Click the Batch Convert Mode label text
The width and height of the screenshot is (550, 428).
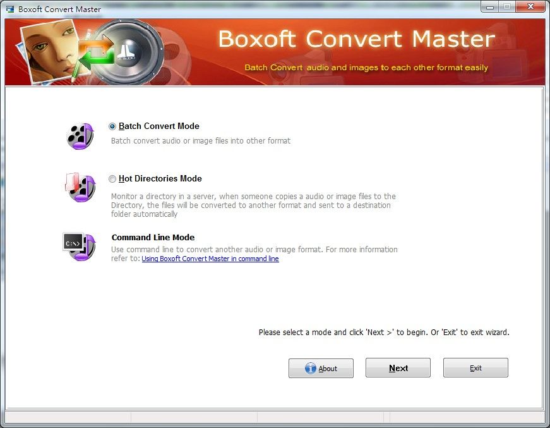pyautogui.click(x=159, y=126)
